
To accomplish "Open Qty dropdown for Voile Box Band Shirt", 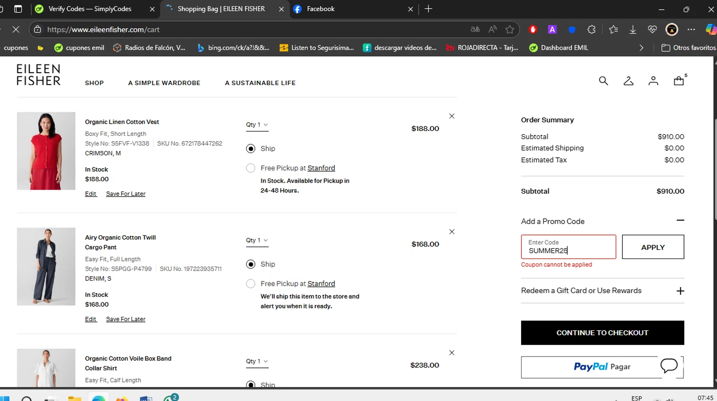I will 257,362.
